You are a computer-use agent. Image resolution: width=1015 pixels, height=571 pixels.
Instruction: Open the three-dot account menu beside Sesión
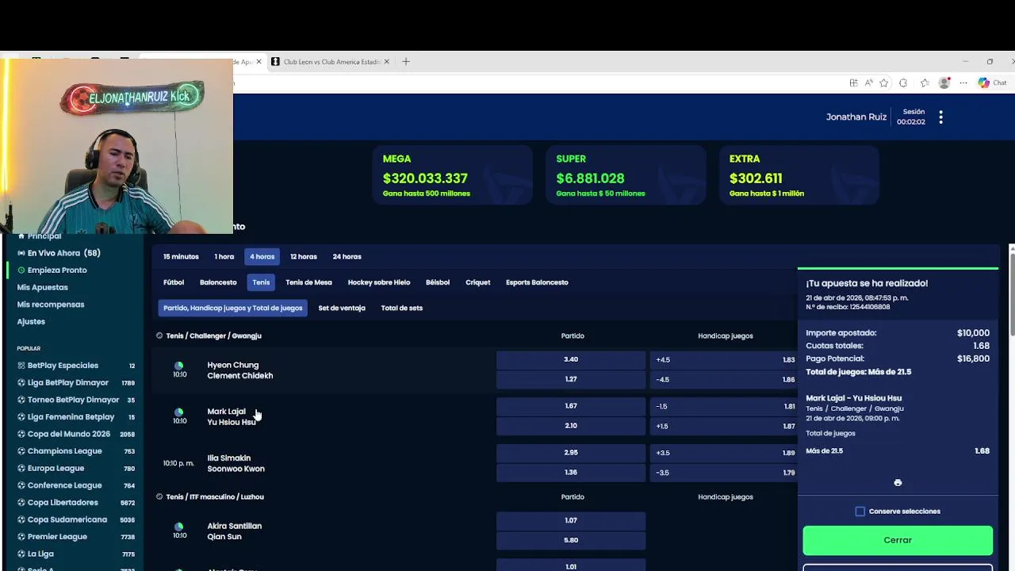point(940,117)
